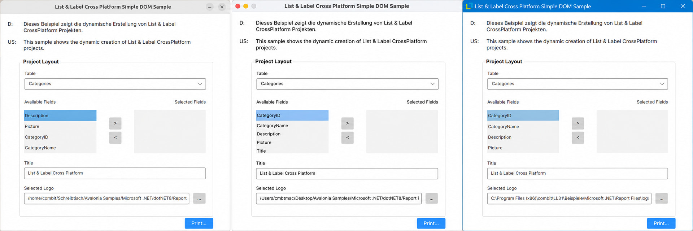
Task: Remove field with < button in macOS window
Action: (347, 138)
